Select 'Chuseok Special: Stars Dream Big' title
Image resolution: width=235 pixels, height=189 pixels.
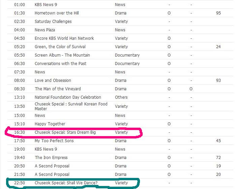point(65,132)
